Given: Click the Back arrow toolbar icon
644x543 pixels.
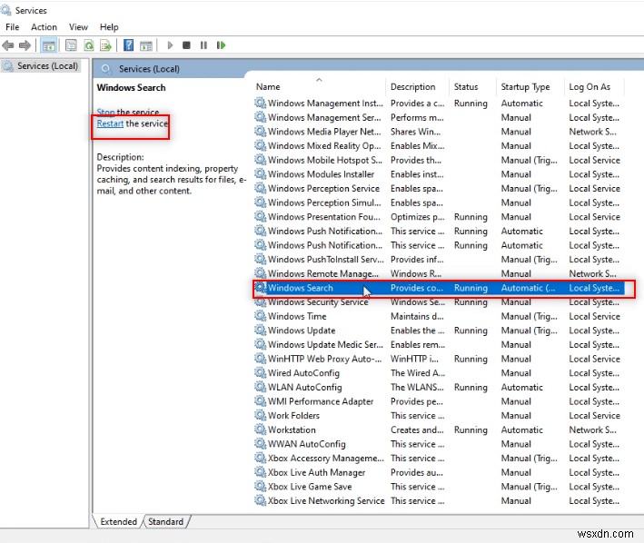Looking at the screenshot, I should (8, 45).
